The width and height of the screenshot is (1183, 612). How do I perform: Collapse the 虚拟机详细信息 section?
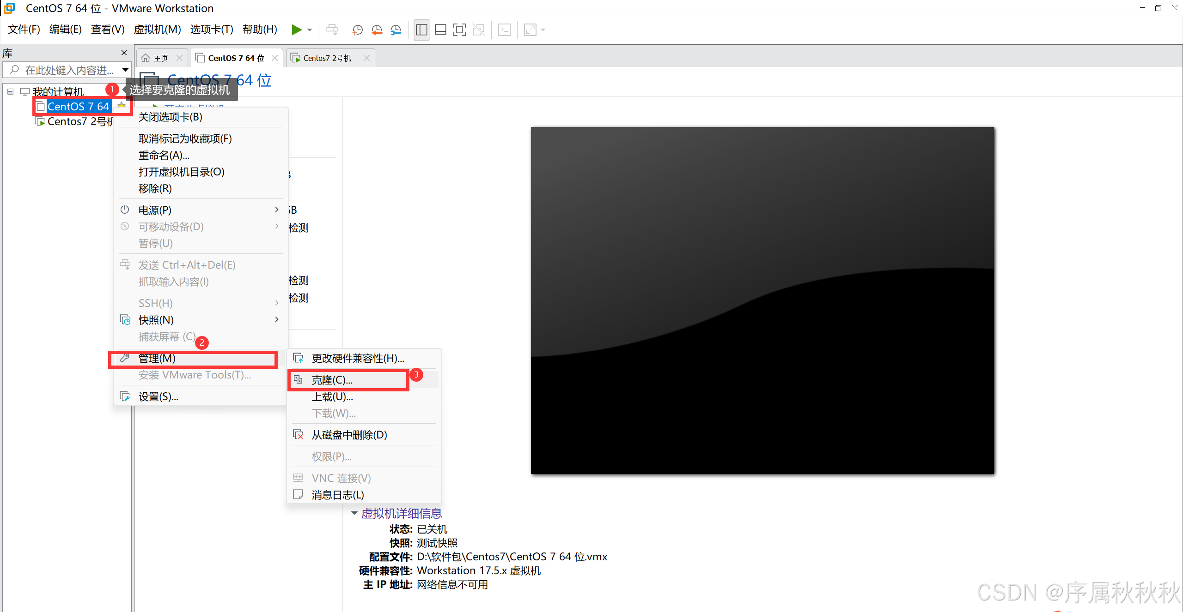click(x=354, y=513)
